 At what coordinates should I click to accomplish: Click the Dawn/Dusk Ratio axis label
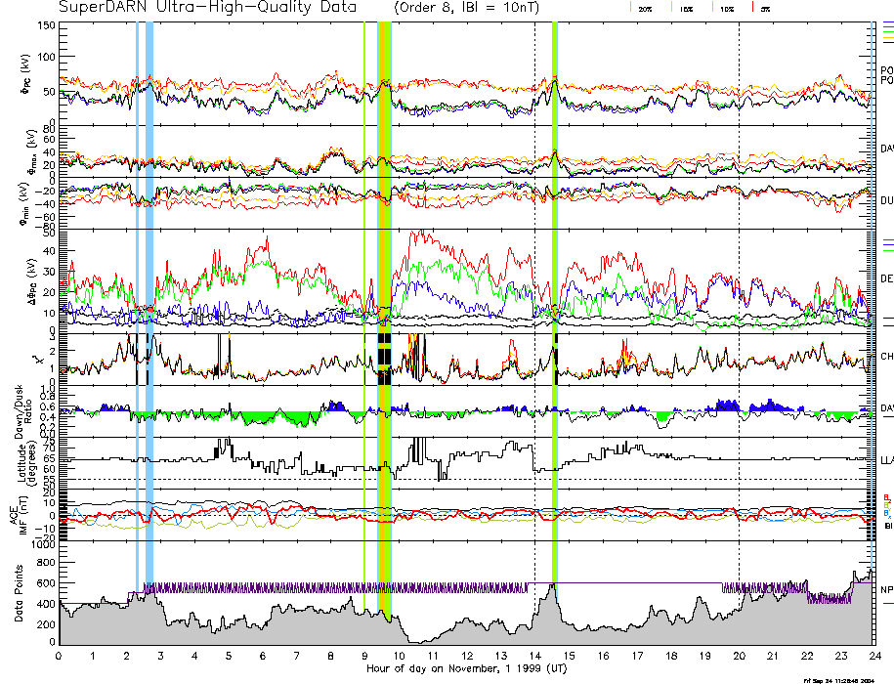pyautogui.click(x=25, y=412)
